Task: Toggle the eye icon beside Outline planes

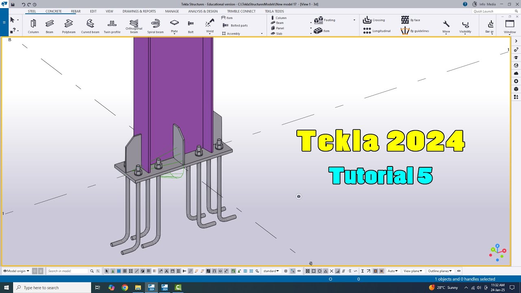Action: [x=459, y=271]
